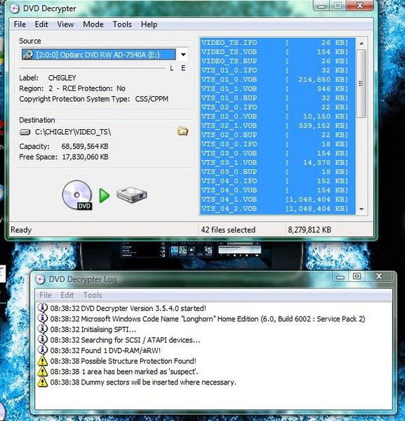Viewport: 405px width, 421px height.
Task: Minimize the DVD Decrypter Log window
Action: [x=340, y=276]
